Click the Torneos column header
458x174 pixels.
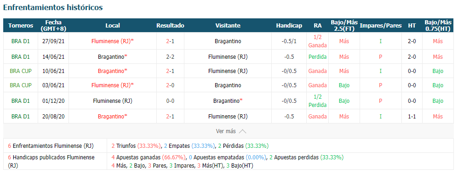(21, 26)
